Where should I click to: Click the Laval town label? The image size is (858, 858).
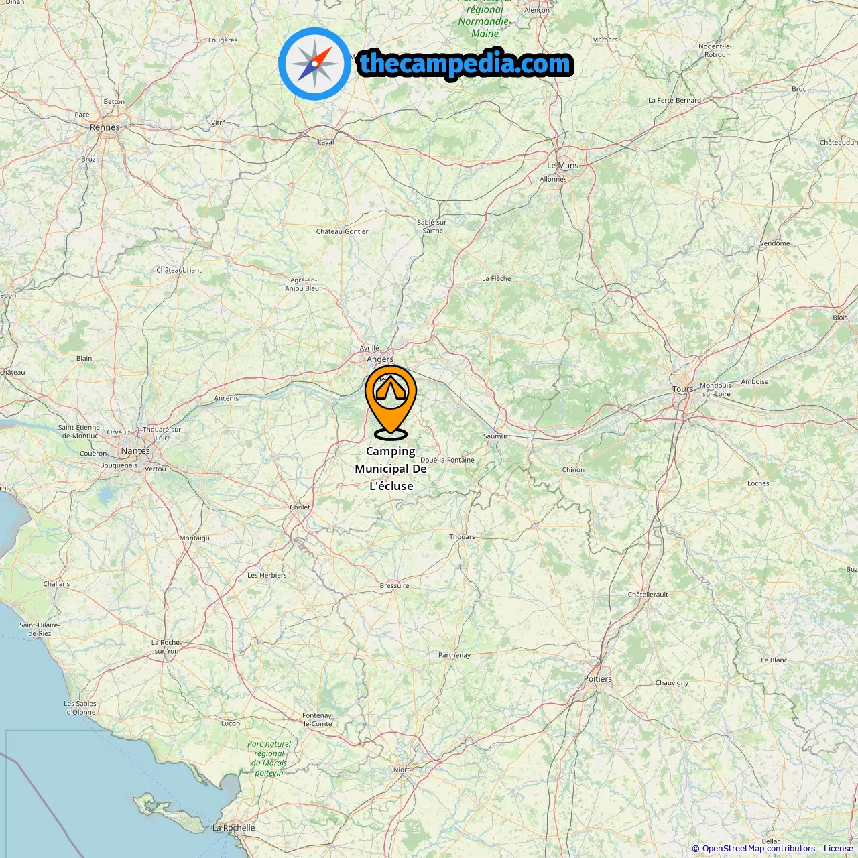click(326, 142)
